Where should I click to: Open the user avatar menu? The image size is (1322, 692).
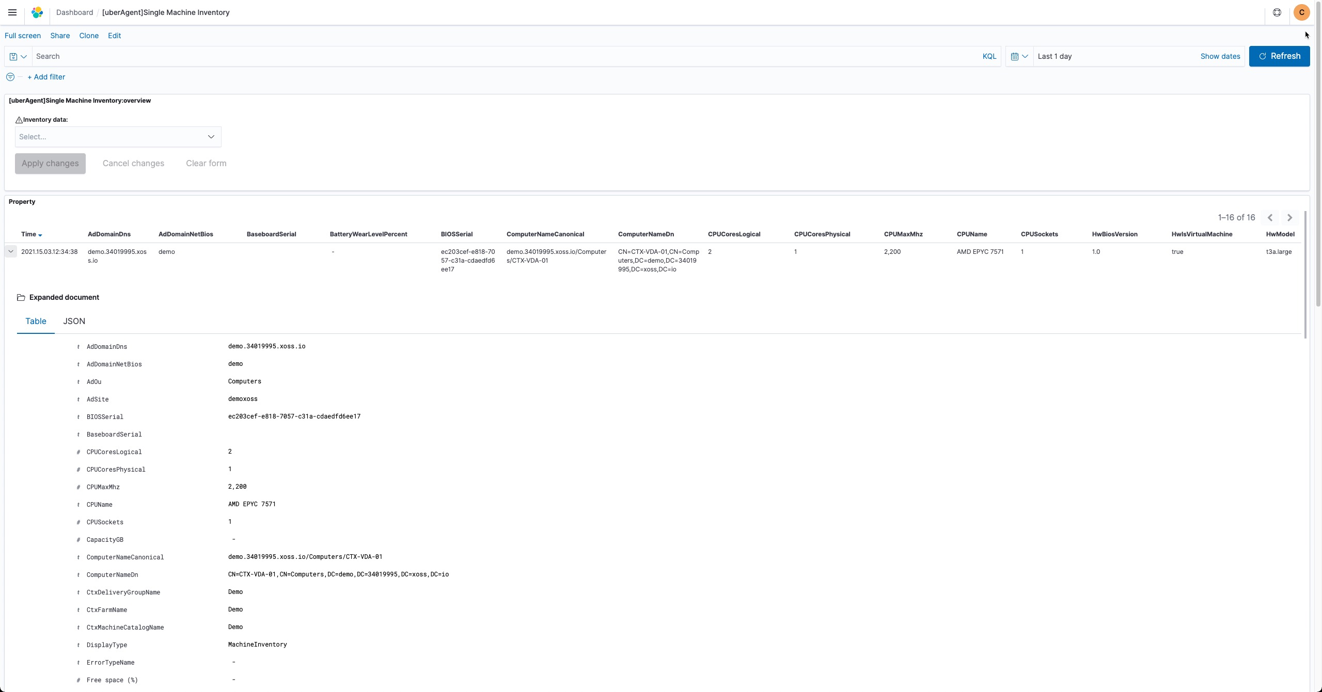1301,12
